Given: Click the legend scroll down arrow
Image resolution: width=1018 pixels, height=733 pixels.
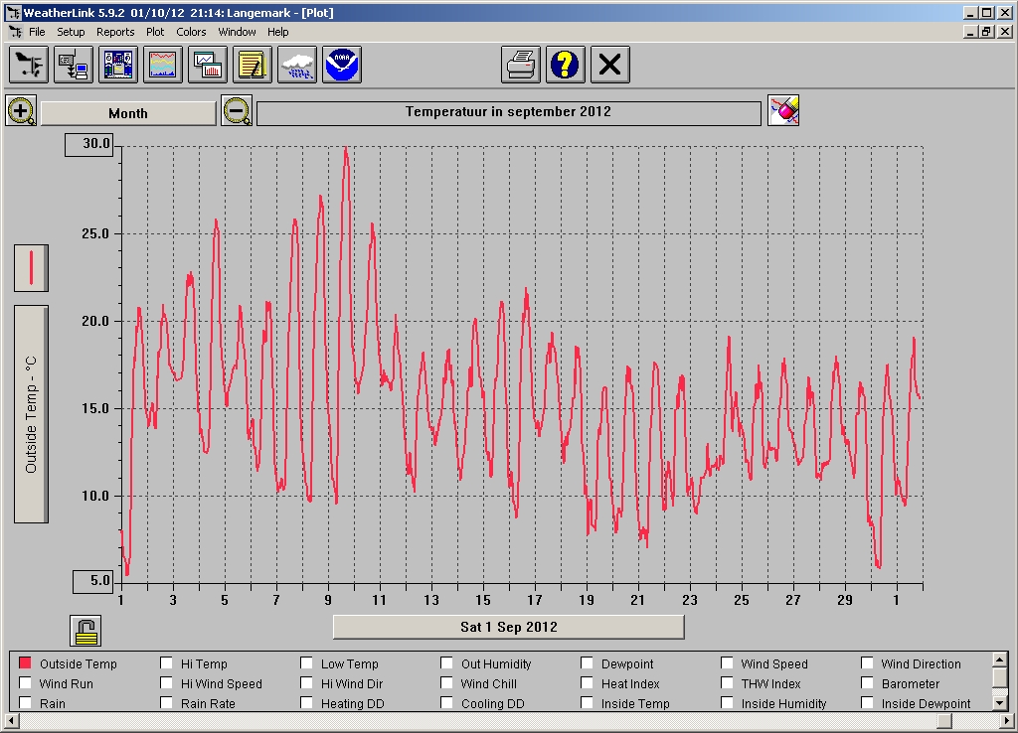Looking at the screenshot, I should coord(1000,703).
